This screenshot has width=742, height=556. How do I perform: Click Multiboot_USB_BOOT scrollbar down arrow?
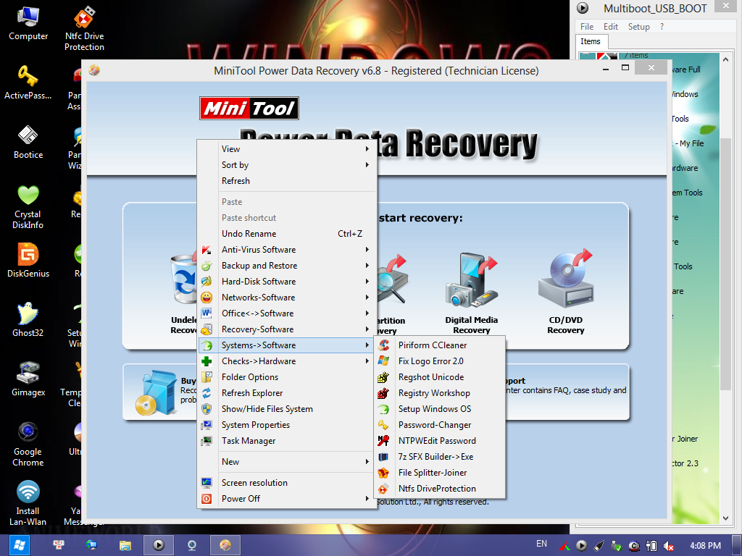726,518
